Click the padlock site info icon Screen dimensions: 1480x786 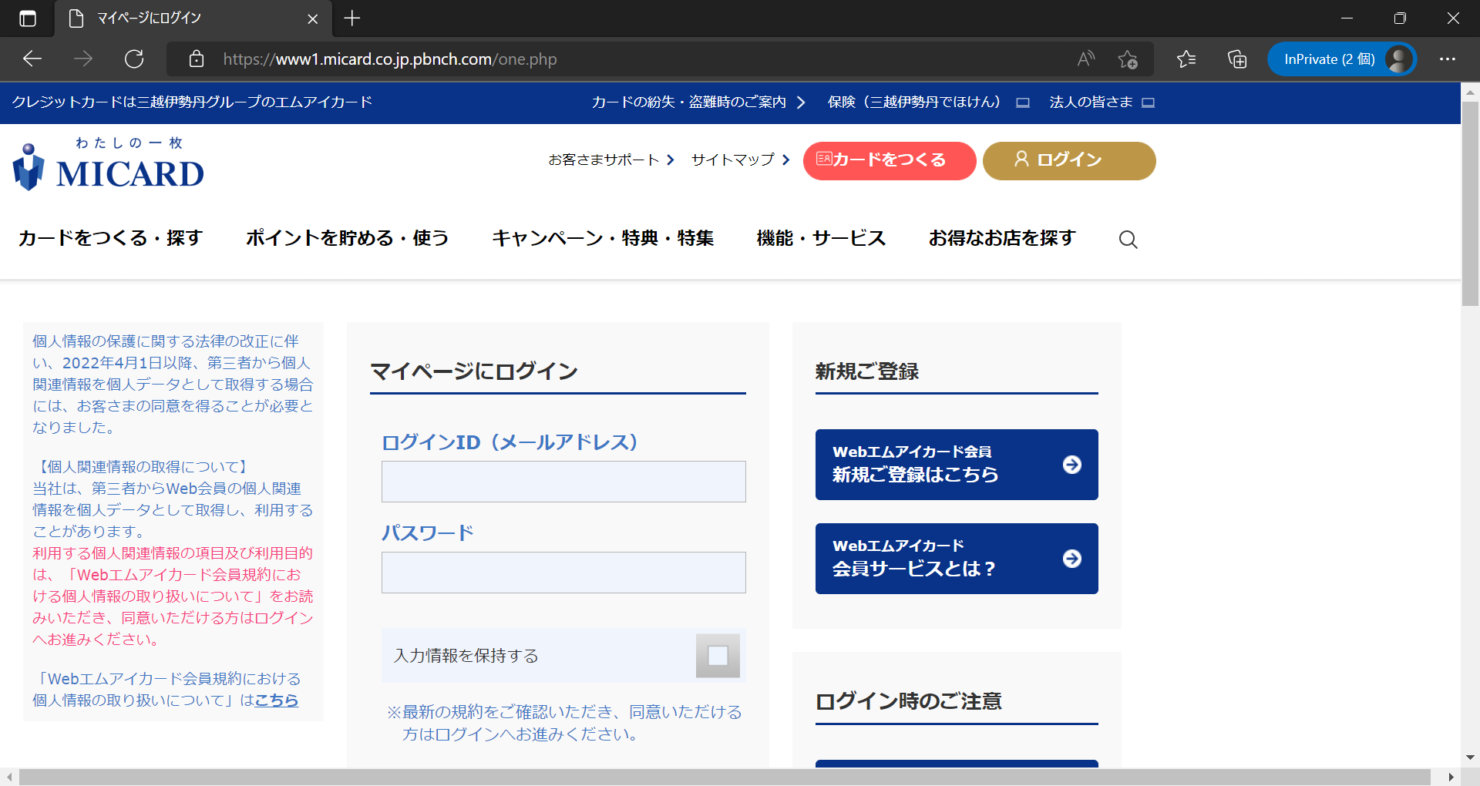[197, 59]
